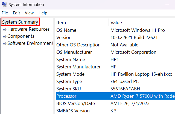175x114 pixels.
Task: Click the System Information window title
Action: [x=26, y=5]
